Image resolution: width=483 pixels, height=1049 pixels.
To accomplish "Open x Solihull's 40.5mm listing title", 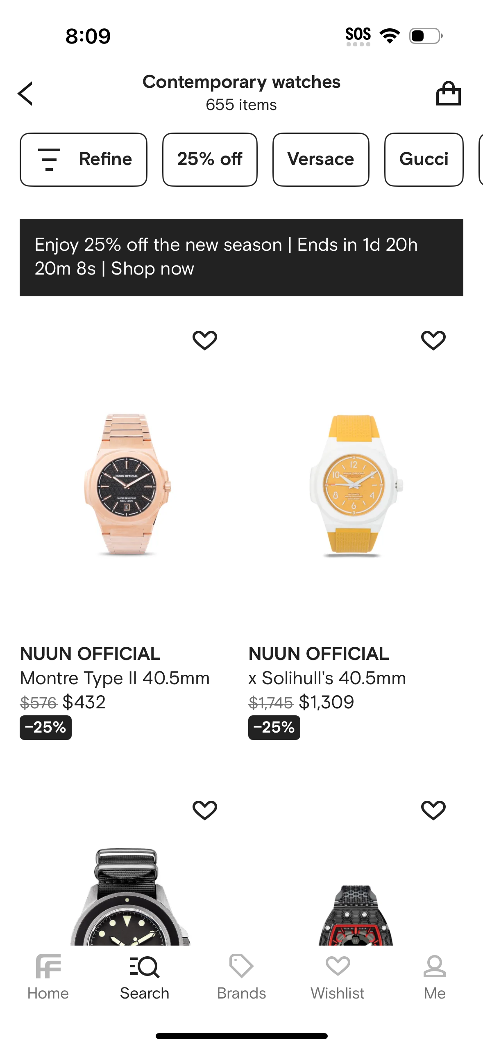I will [327, 678].
